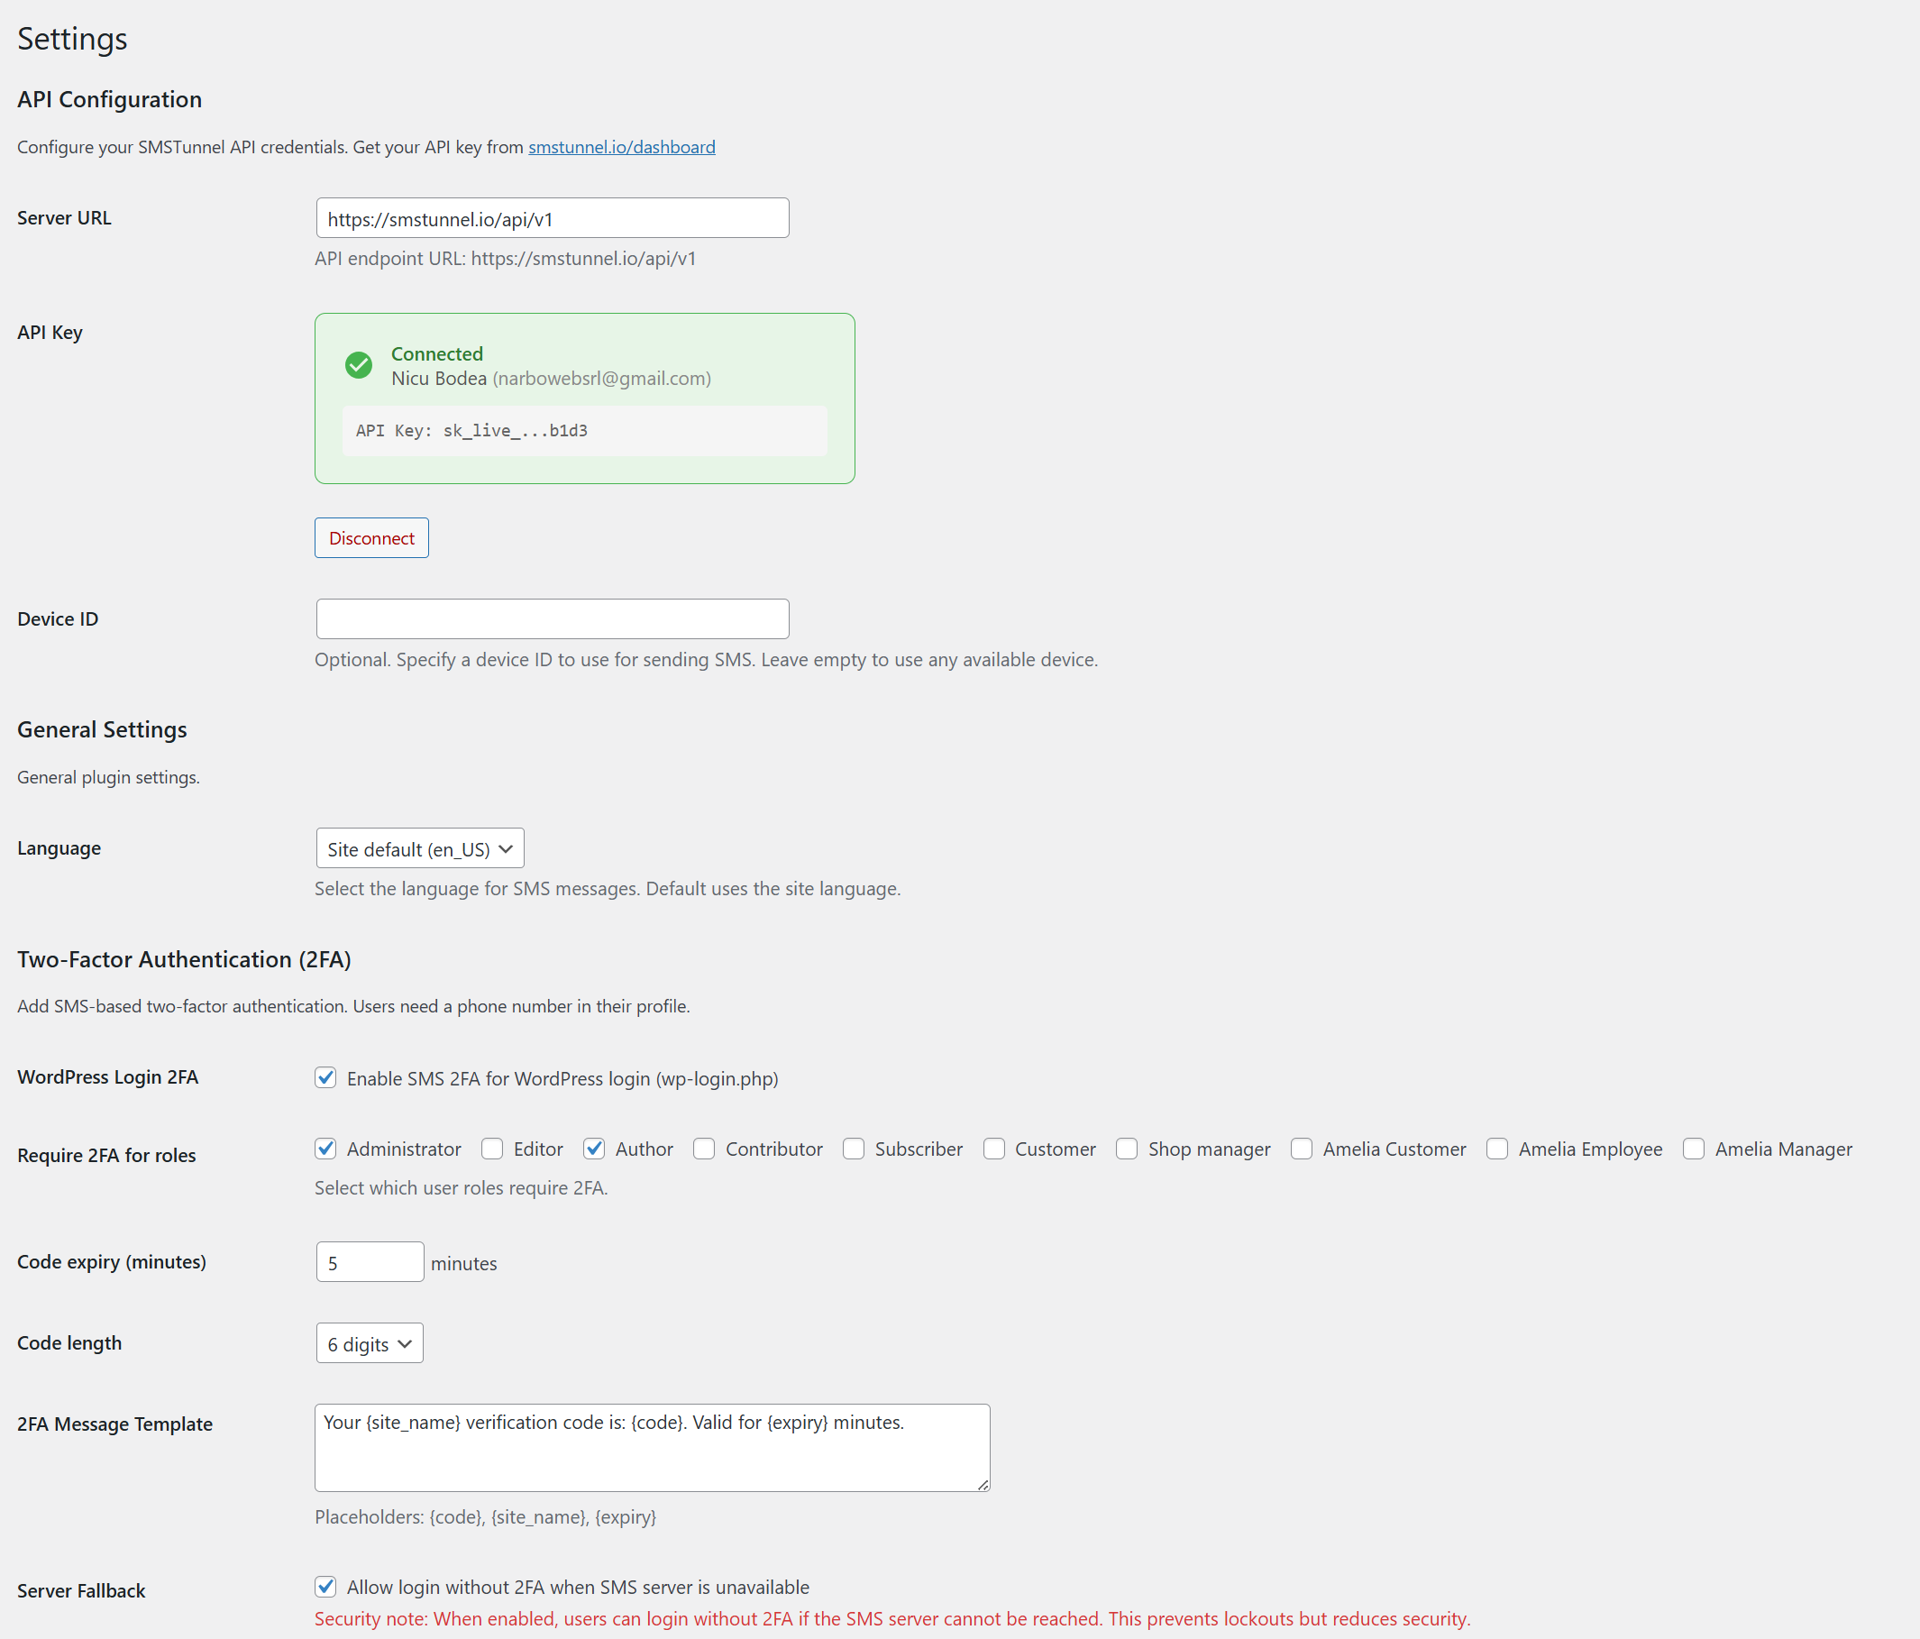Disable the Server Fallback login option

325,1587
